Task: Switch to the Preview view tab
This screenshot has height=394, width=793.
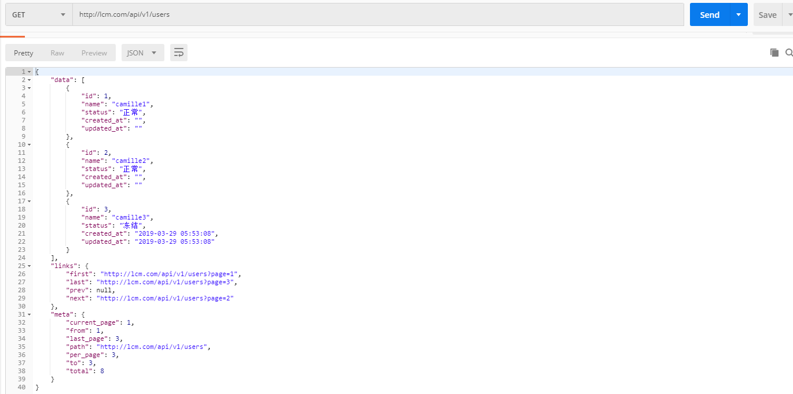Action: pyautogui.click(x=94, y=53)
